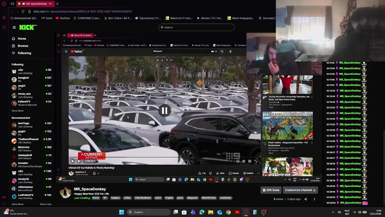Open lunalyrik's Just Chatting channel

point(31,181)
